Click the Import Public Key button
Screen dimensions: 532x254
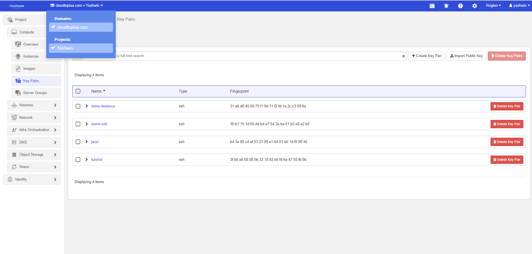[466, 56]
